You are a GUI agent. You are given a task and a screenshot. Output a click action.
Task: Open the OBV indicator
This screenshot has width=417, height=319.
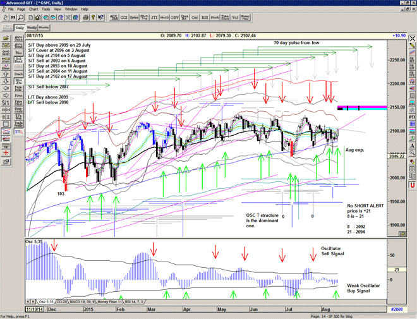coord(174,18)
